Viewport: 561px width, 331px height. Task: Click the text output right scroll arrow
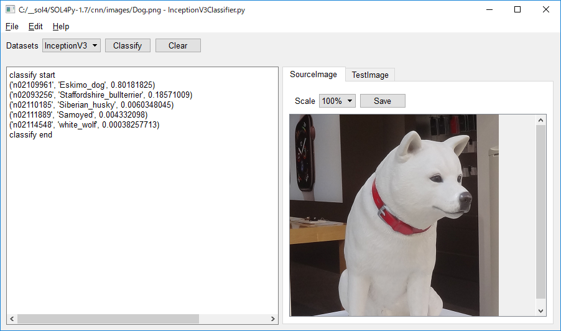272,319
